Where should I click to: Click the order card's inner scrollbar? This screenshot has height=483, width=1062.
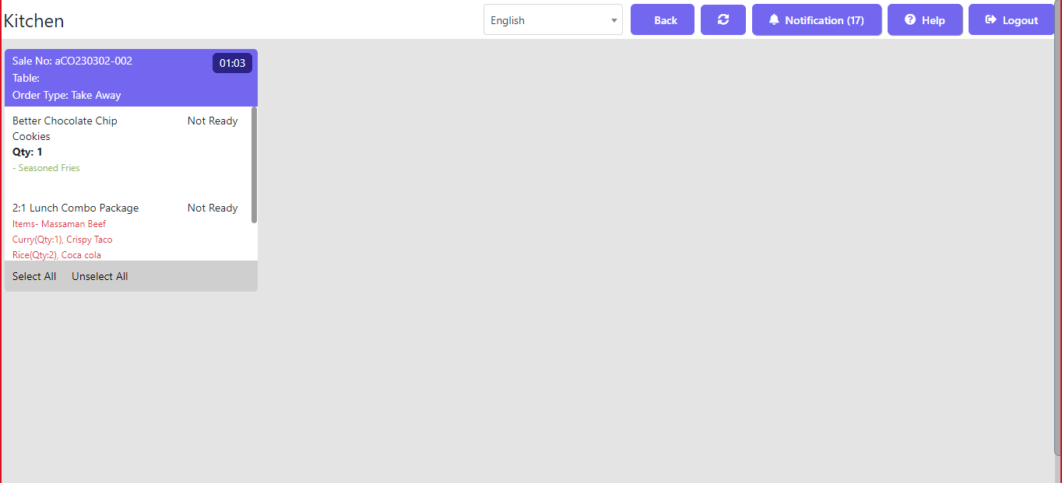tap(254, 165)
